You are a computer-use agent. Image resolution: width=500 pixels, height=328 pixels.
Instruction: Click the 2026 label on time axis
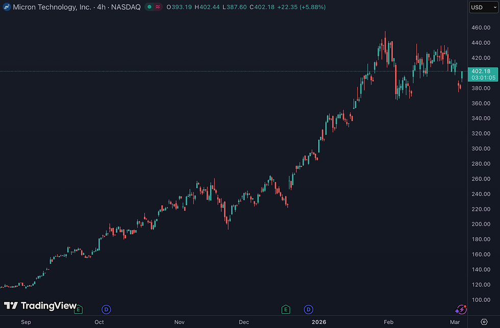[x=319, y=322]
